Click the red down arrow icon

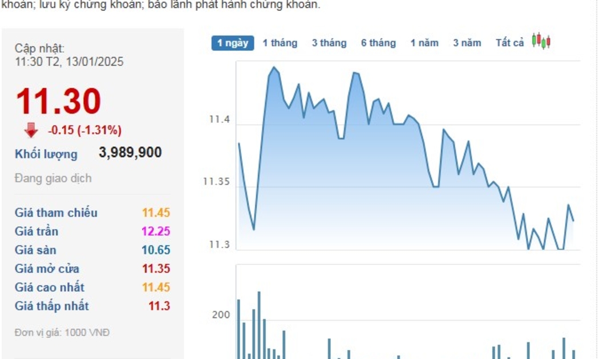pos(31,130)
